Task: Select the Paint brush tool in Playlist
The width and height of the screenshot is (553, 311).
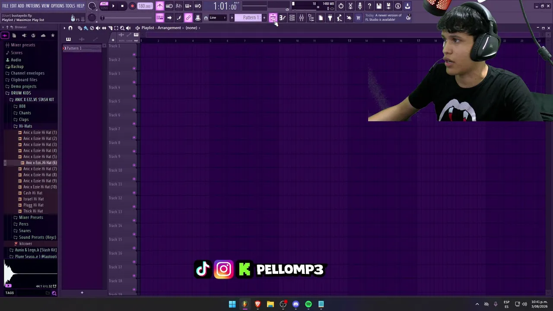Action: click(86, 28)
